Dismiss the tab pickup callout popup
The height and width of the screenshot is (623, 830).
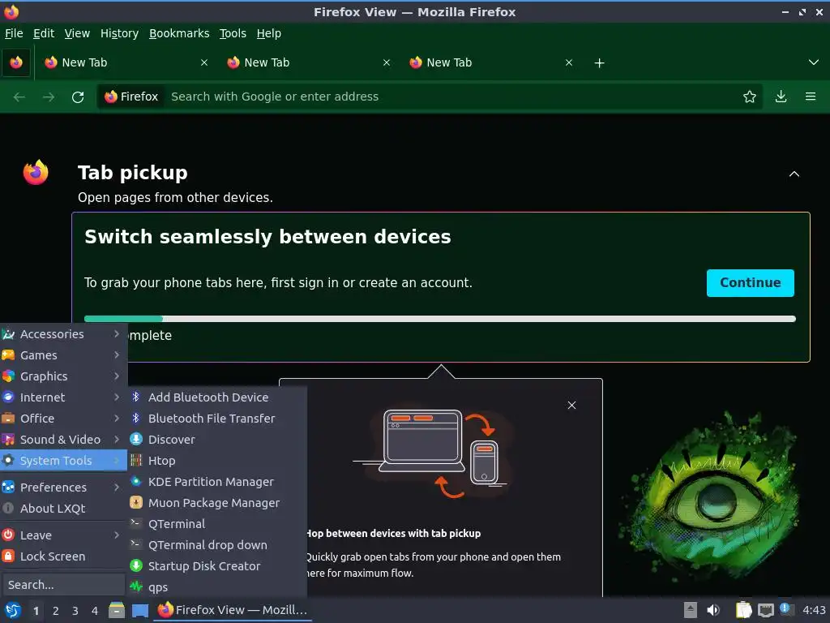[571, 406]
